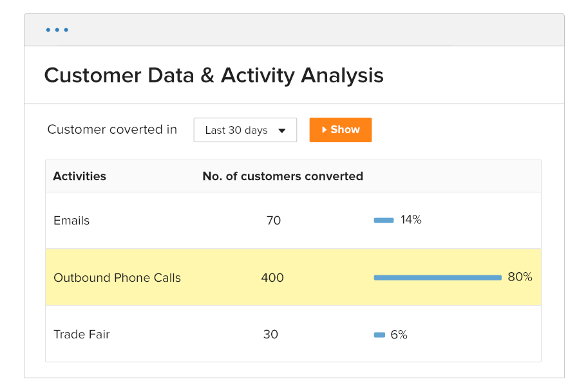Open the Last 30 days dropdown
The image size is (588, 386).
[x=245, y=130]
